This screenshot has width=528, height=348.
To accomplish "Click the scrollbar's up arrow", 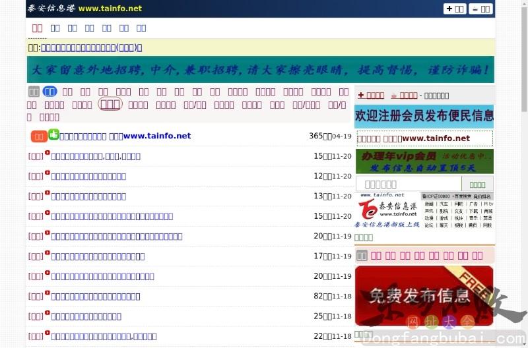I will pyautogui.click(x=524, y=3).
